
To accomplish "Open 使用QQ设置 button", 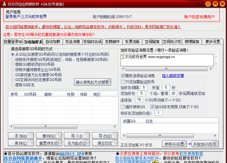I will 174,144.
